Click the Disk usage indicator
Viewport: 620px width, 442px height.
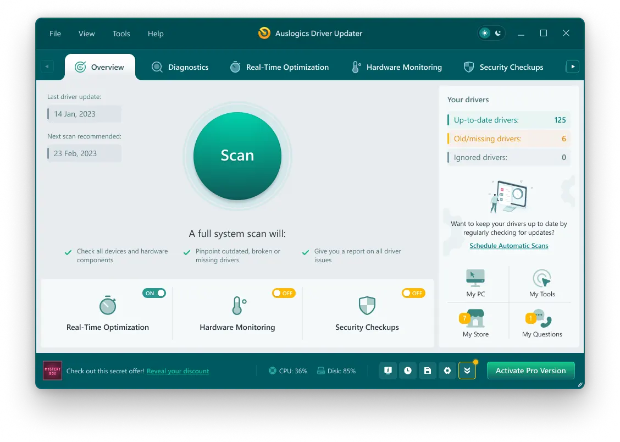336,371
